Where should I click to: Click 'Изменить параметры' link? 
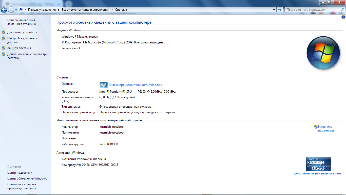point(326,128)
